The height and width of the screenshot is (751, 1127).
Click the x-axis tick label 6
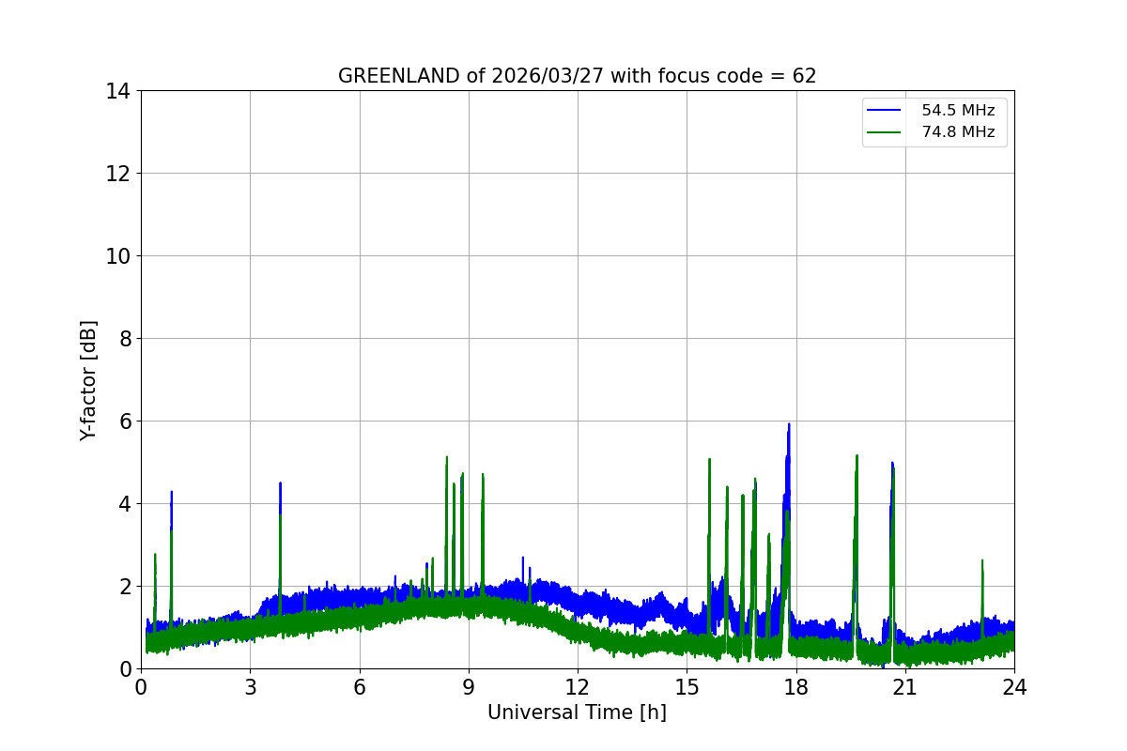[359, 686]
